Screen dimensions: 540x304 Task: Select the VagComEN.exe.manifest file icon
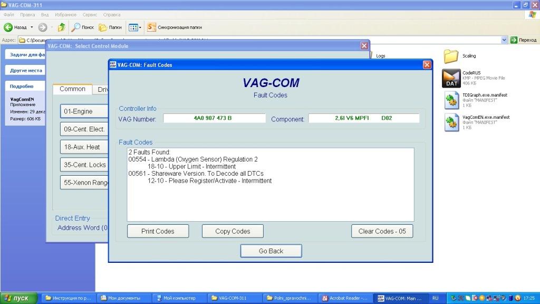click(451, 122)
